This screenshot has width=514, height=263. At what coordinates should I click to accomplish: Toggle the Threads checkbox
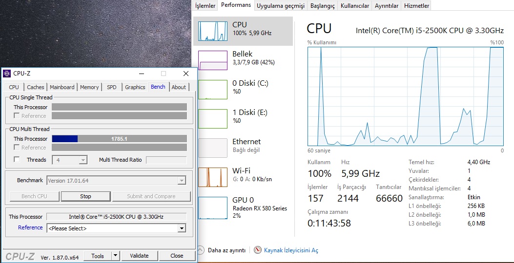17,160
